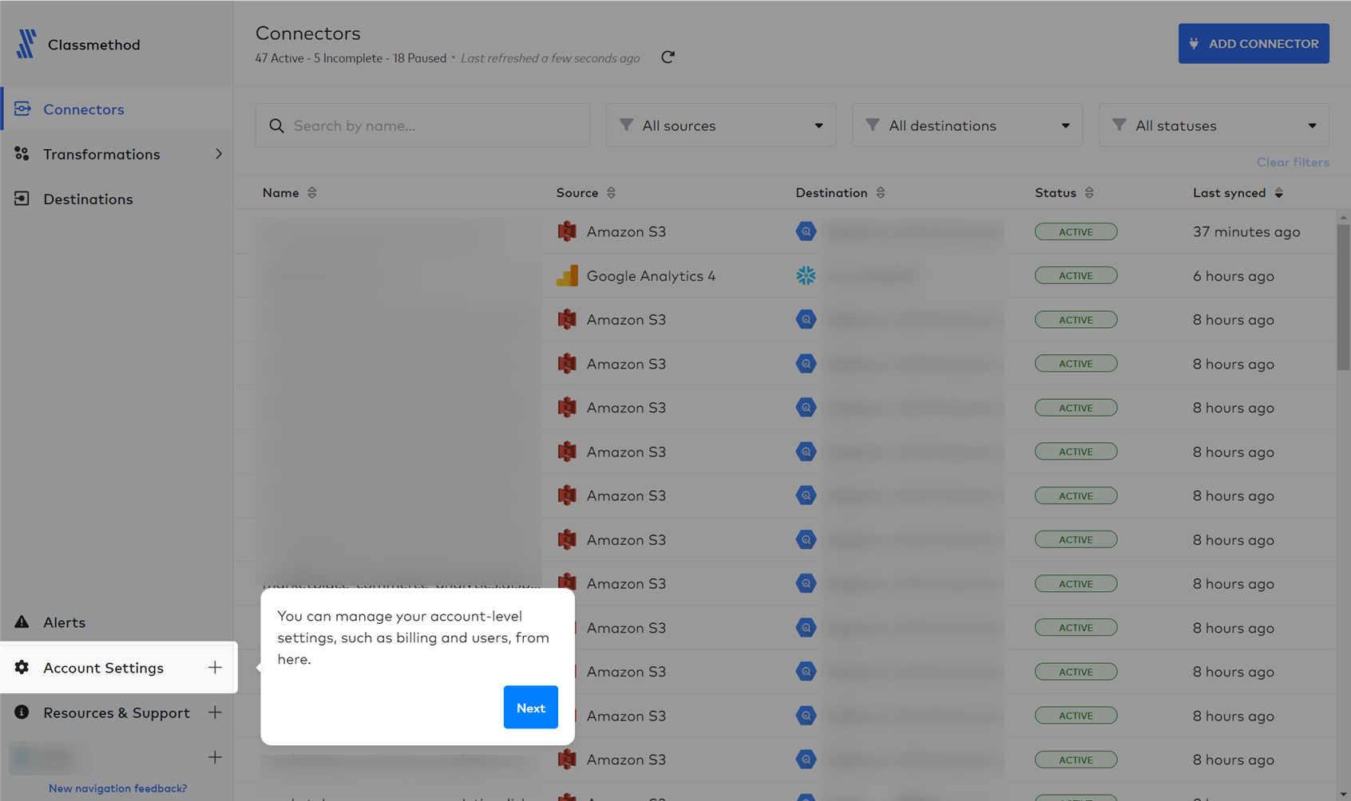1351x801 pixels.
Task: Click the refresh connectors icon
Action: pos(668,57)
